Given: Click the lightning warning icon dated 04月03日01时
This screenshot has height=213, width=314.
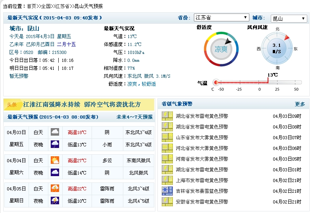Looking at the screenshot, I should tap(167, 169).
